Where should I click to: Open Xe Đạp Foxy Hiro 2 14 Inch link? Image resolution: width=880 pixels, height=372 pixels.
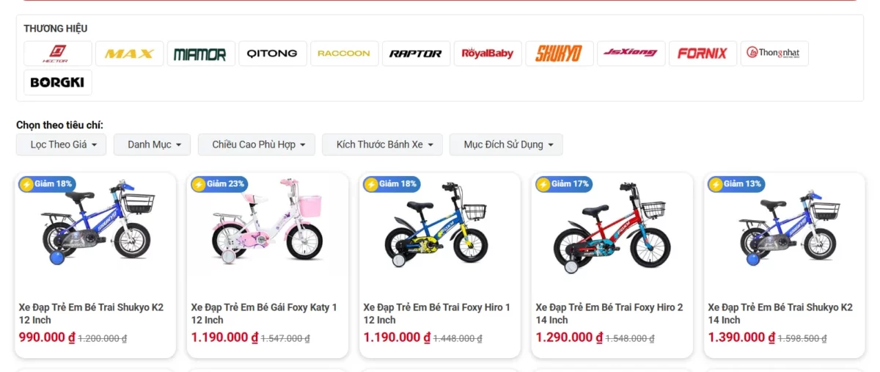click(x=609, y=313)
